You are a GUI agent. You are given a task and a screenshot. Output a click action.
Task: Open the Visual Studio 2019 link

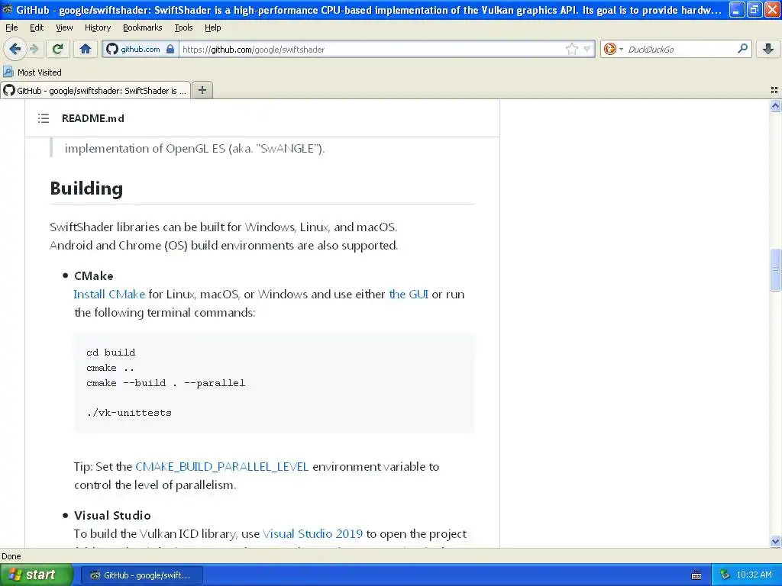(x=312, y=533)
